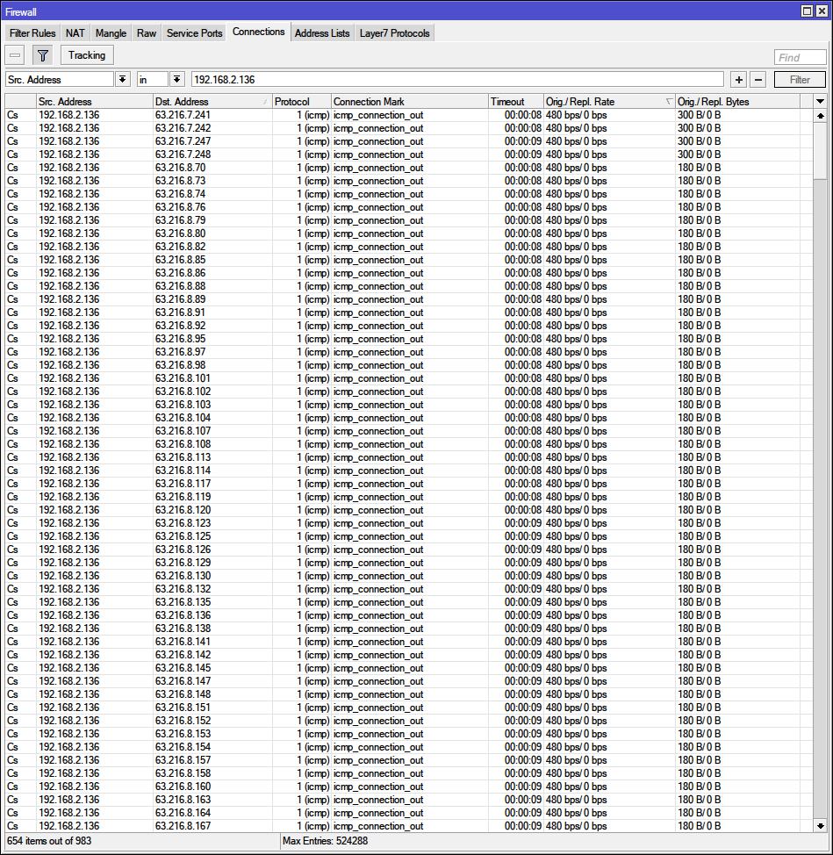Click the 300 B/0 B cell in 63.216.7.241 row
833x855 pixels.
[737, 115]
